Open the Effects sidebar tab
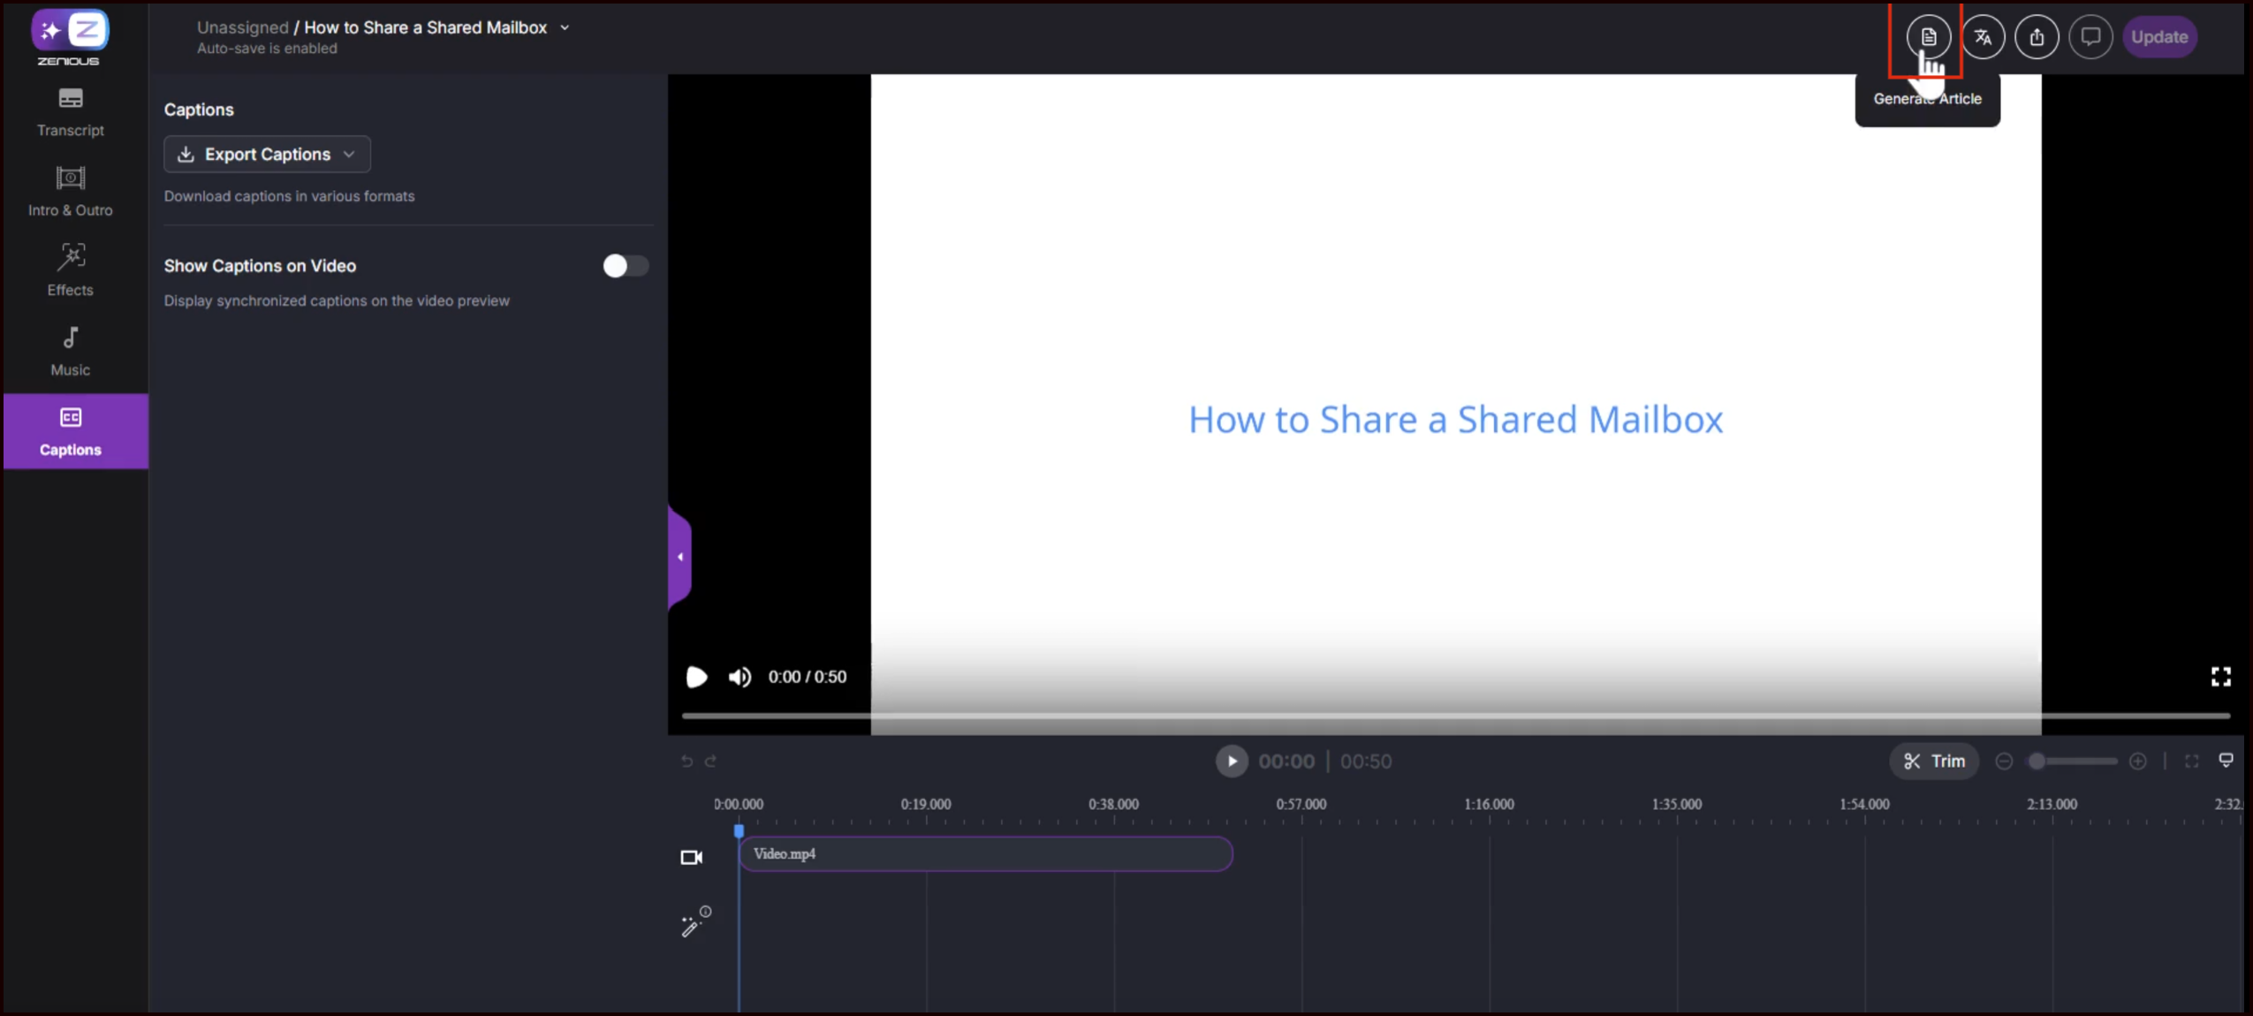 coord(71,269)
